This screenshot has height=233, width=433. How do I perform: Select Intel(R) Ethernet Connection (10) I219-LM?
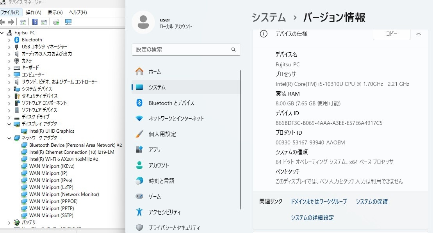pos(71,152)
